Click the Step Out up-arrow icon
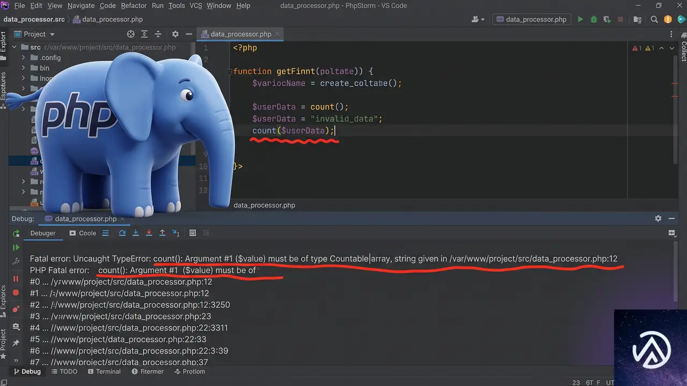This screenshot has height=386, width=687. point(163,233)
